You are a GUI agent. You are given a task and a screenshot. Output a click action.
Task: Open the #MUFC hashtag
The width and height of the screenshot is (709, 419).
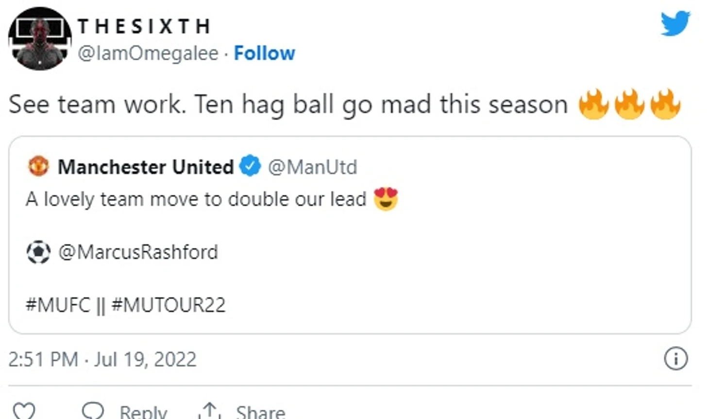point(58,305)
